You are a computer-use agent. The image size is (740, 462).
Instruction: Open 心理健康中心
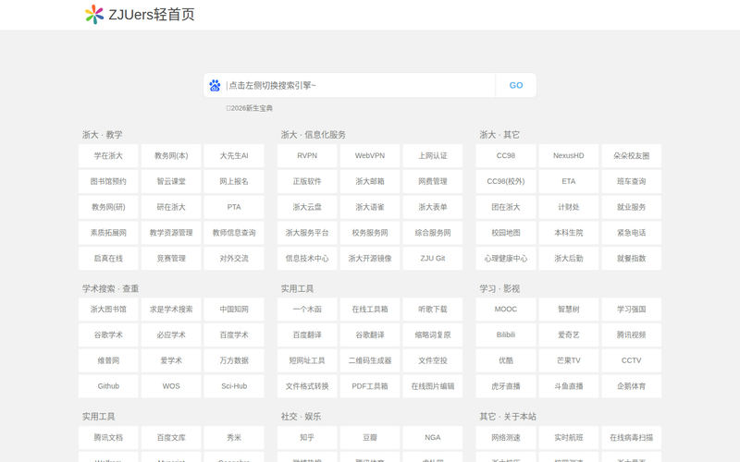[506, 259]
